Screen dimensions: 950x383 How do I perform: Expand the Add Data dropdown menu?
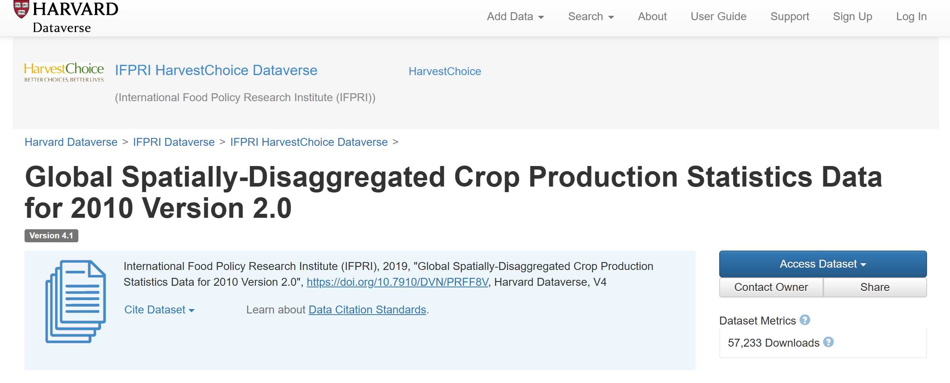click(515, 17)
